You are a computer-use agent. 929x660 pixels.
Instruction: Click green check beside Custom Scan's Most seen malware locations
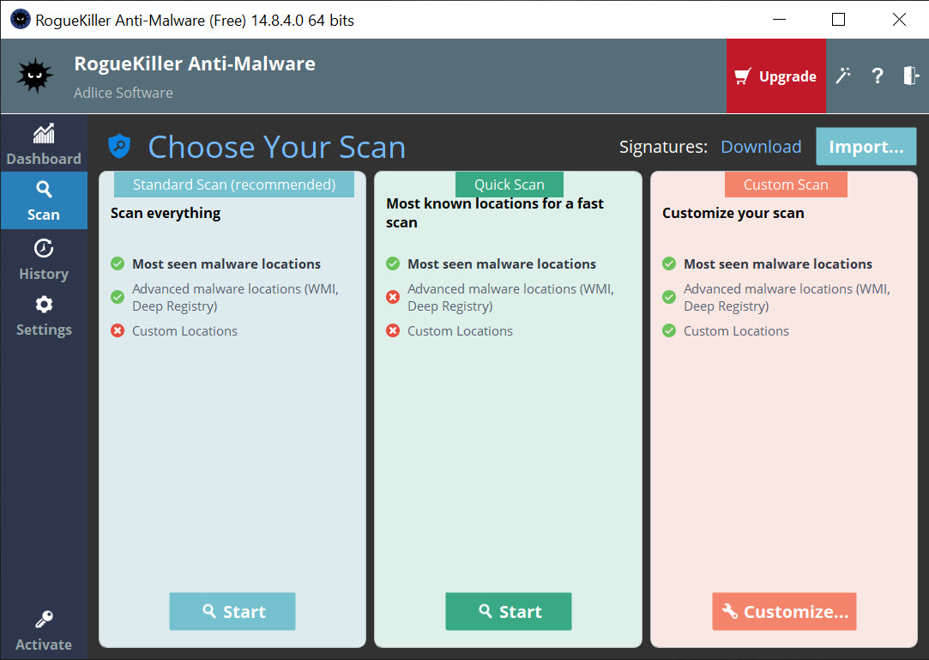(669, 263)
